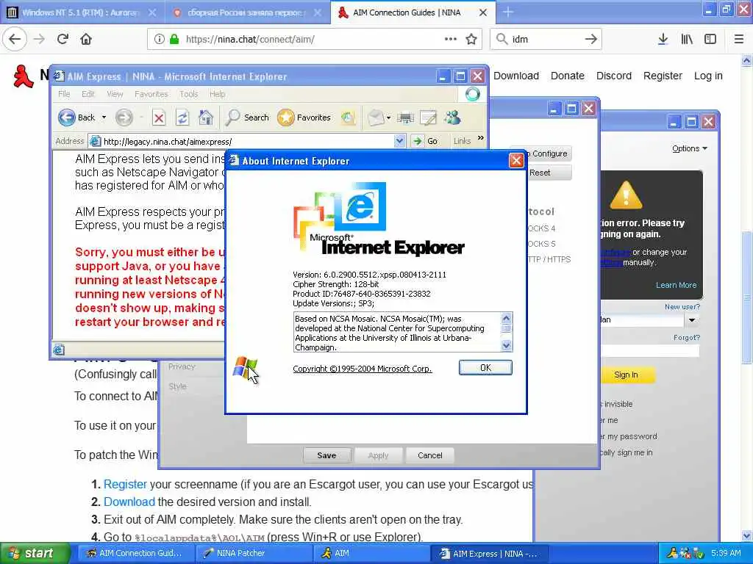Open the AIM screen name dropdown arrow
753x564 pixels.
(692, 320)
